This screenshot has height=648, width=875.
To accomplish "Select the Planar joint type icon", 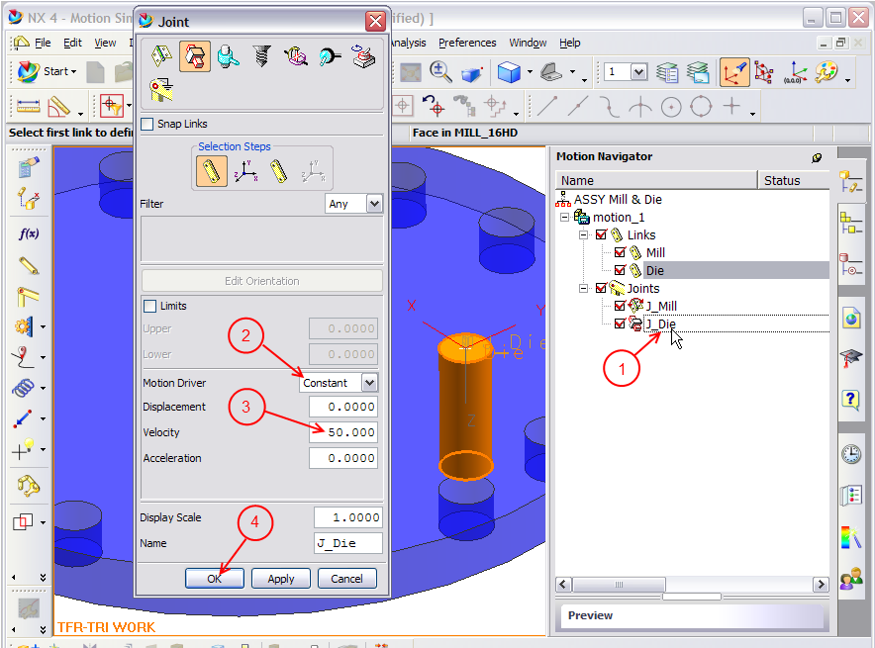I will click(362, 59).
